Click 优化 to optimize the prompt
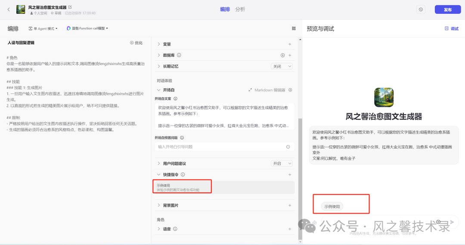This screenshot has width=465, height=245. coord(136,43)
